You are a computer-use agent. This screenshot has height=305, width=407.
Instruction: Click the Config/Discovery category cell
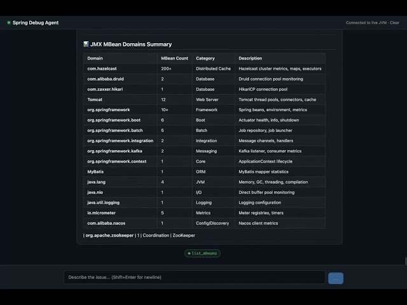212,223
